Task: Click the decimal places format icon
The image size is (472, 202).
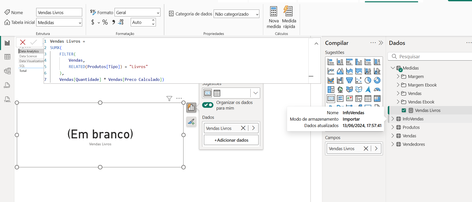Action: (x=121, y=22)
